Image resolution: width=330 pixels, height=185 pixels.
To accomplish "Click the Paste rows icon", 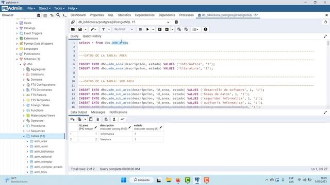I will tap(91, 119).
